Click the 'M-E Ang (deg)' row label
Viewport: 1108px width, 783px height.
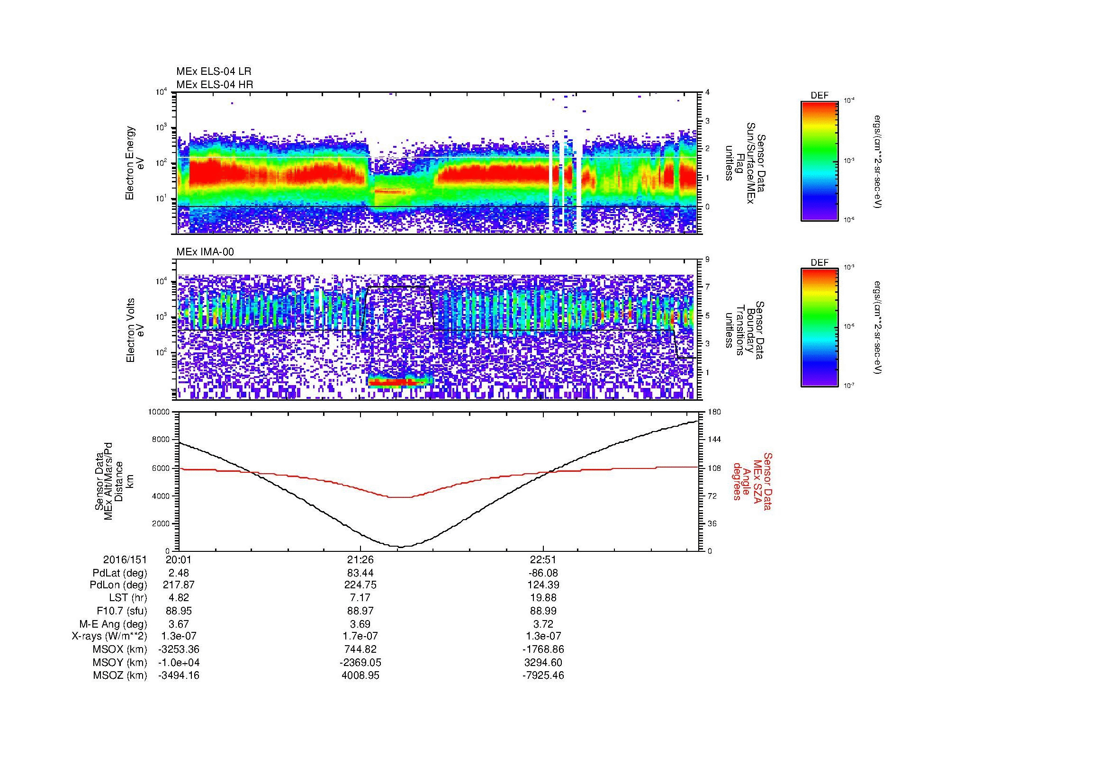tap(113, 624)
